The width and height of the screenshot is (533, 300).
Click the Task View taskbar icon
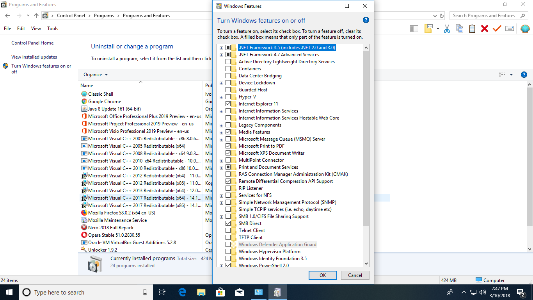point(163,292)
